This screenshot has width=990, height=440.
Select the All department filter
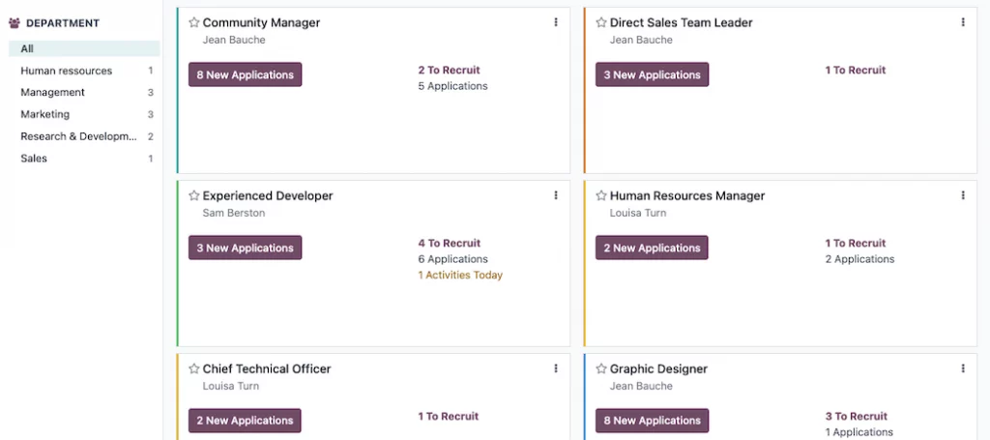27,48
